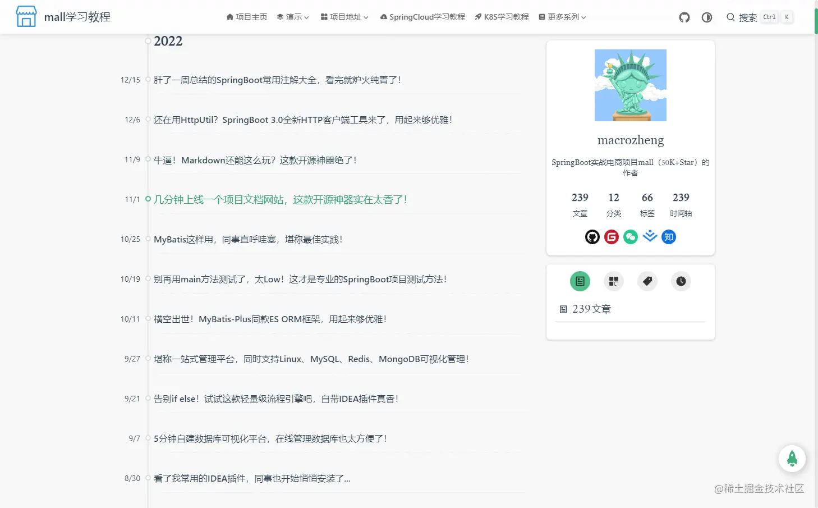Open K8S学习教程 nav item
The image size is (818, 508).
(502, 17)
